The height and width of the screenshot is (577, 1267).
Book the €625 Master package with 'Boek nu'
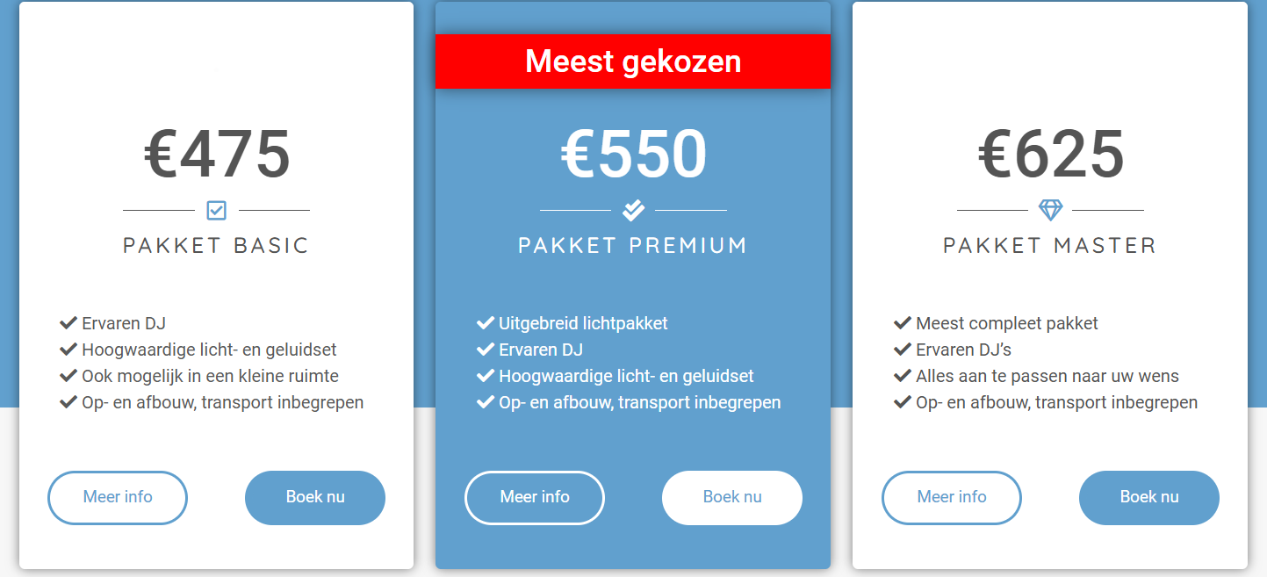[x=1149, y=498]
